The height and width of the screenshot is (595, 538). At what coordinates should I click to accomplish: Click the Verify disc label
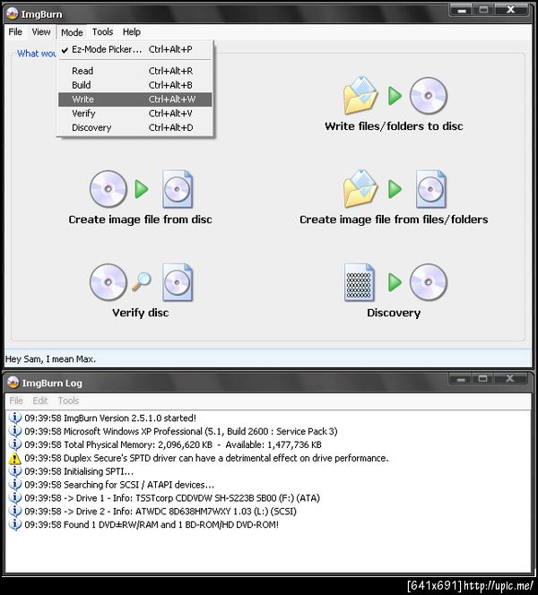pyautogui.click(x=140, y=313)
